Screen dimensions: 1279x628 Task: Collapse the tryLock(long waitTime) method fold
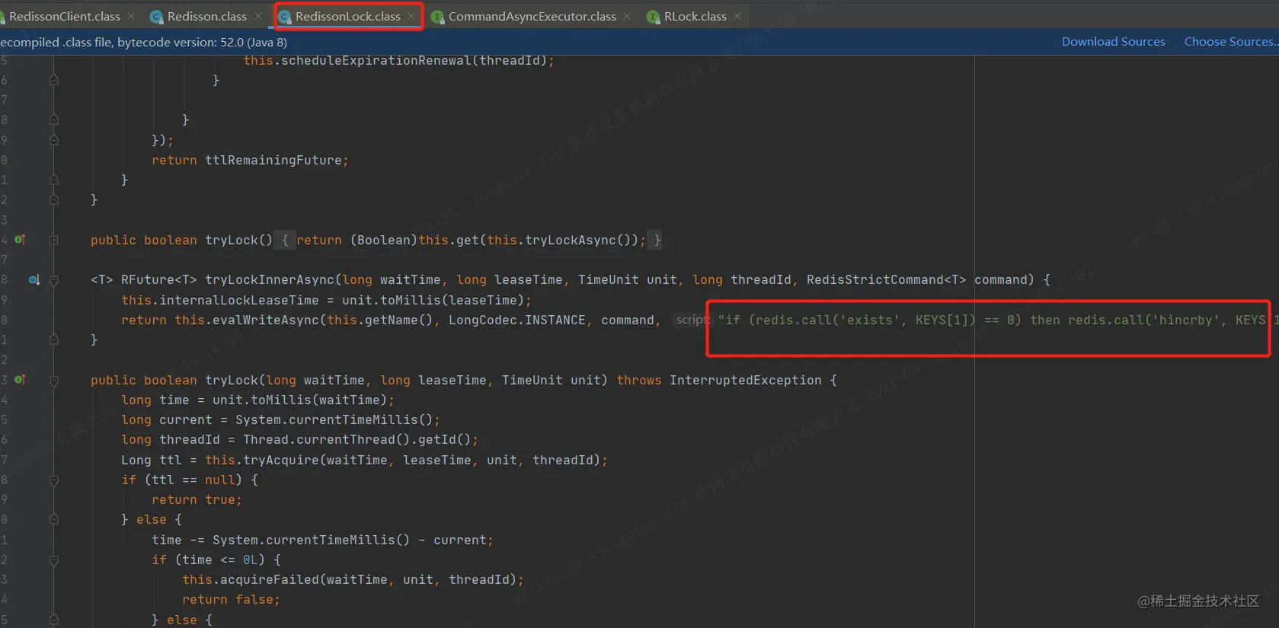click(x=54, y=380)
